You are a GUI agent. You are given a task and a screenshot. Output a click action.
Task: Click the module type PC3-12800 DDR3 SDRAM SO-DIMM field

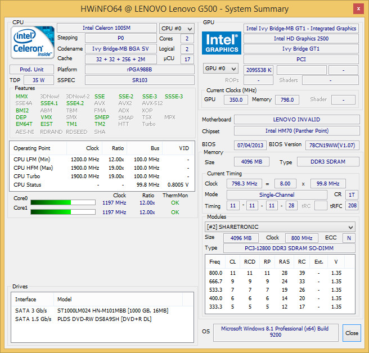pos(289,248)
